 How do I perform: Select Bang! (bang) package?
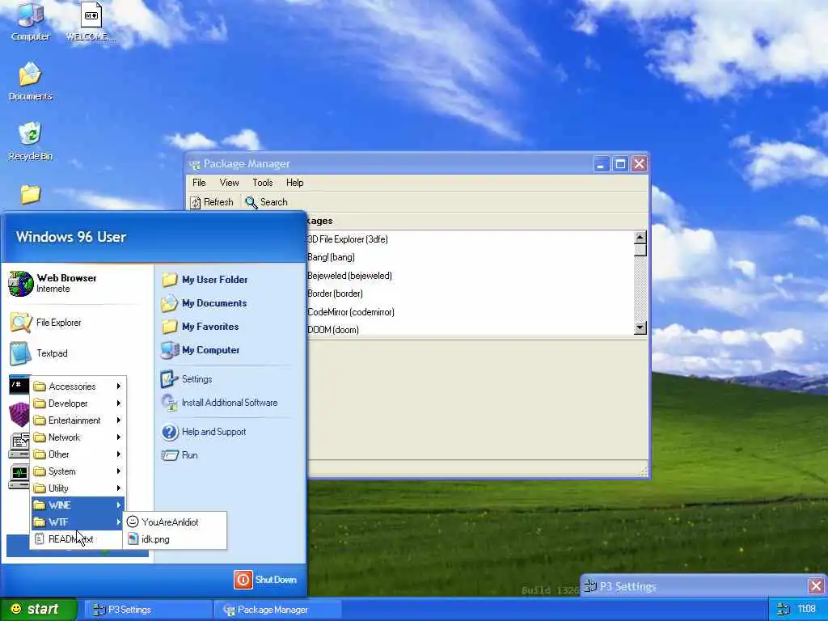click(x=470, y=257)
